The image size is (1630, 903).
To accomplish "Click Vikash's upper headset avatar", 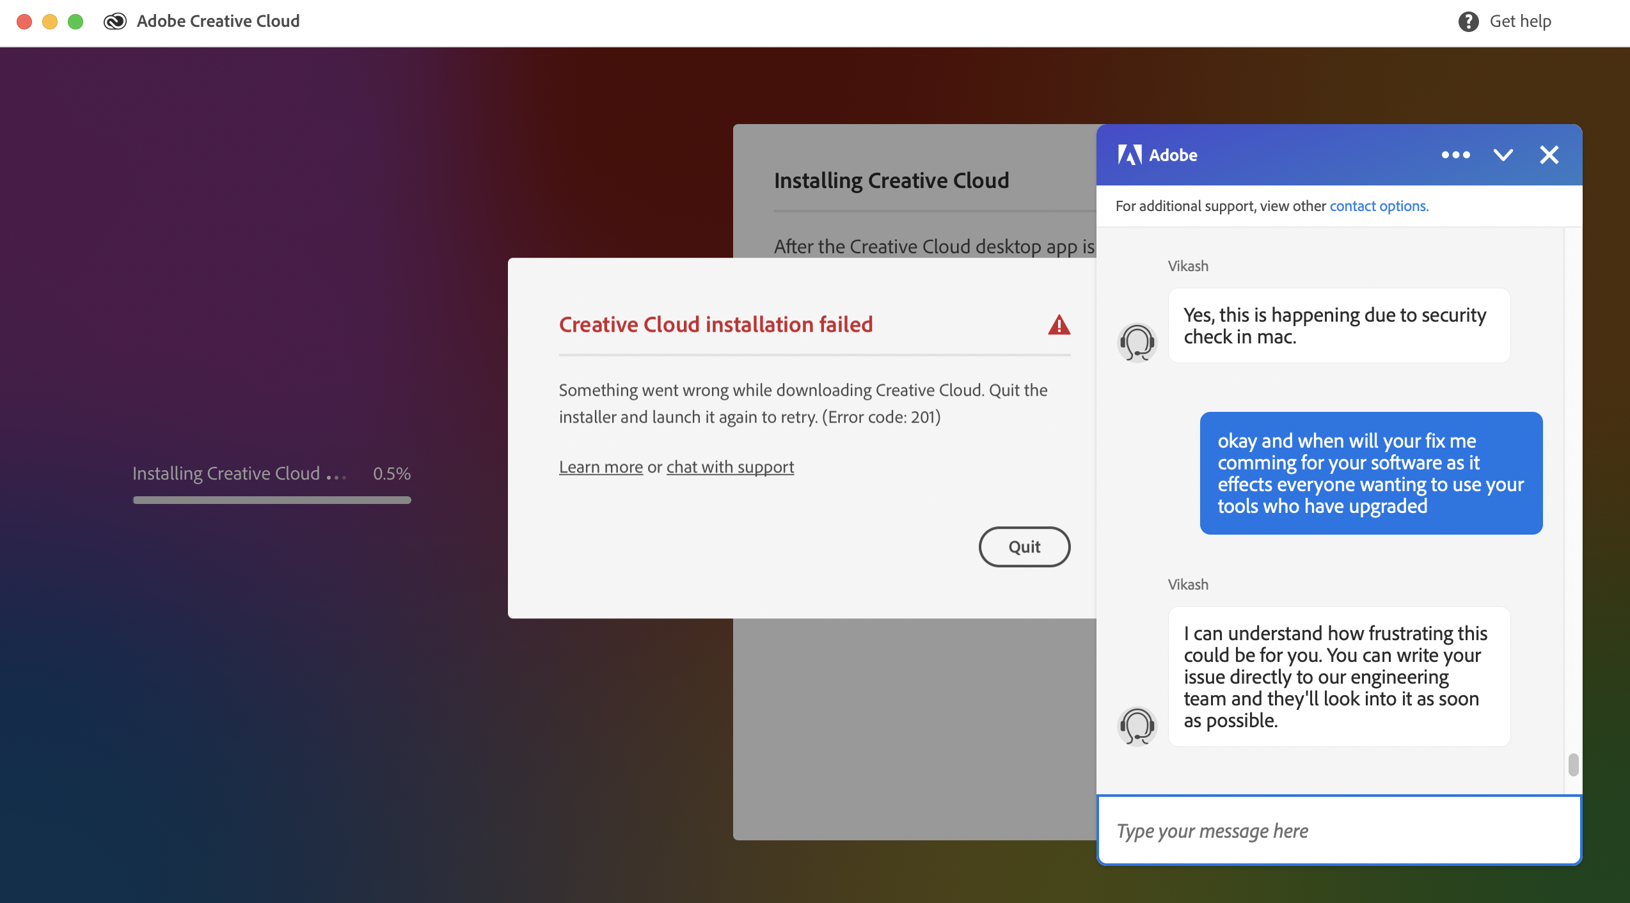I will 1137,343.
